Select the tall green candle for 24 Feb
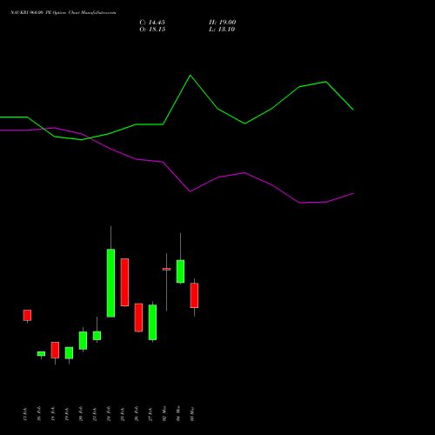 110,283
